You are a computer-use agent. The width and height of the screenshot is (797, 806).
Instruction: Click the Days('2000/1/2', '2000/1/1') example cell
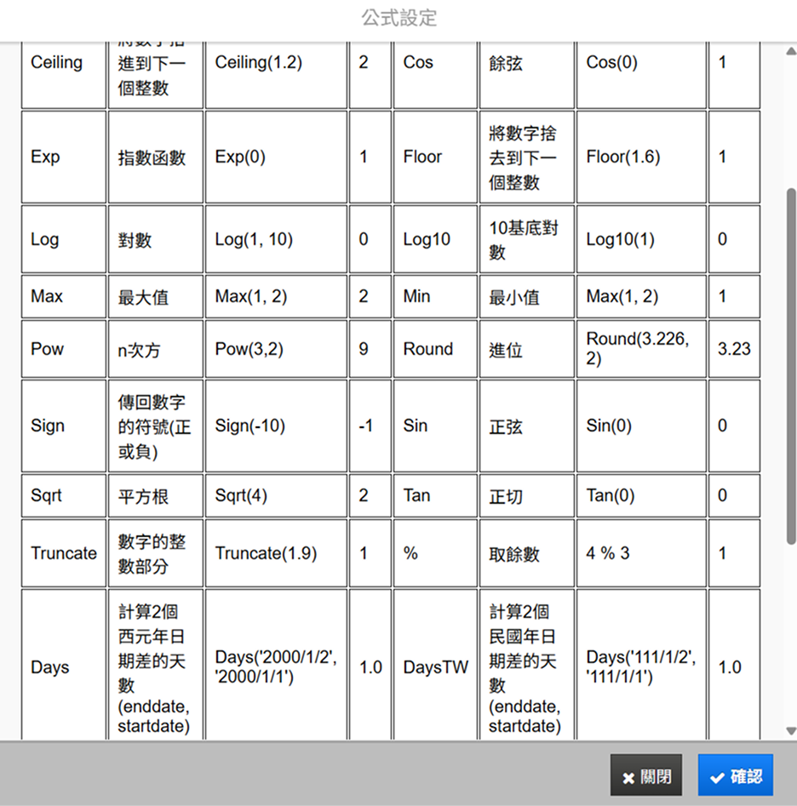click(275, 667)
